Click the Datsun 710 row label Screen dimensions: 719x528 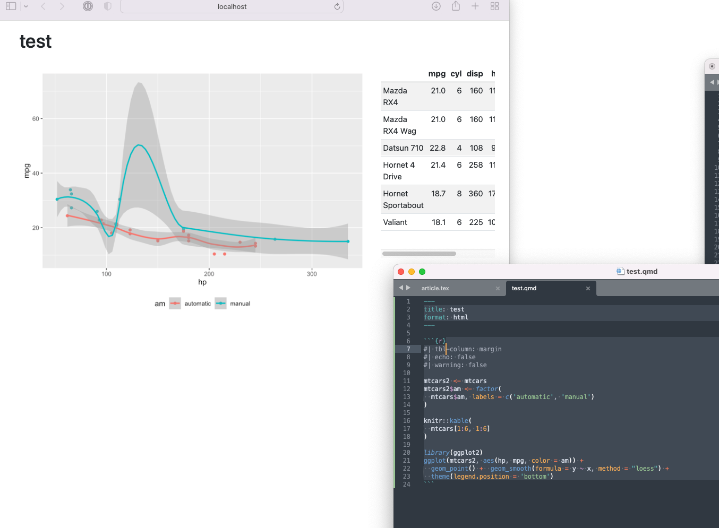click(403, 148)
